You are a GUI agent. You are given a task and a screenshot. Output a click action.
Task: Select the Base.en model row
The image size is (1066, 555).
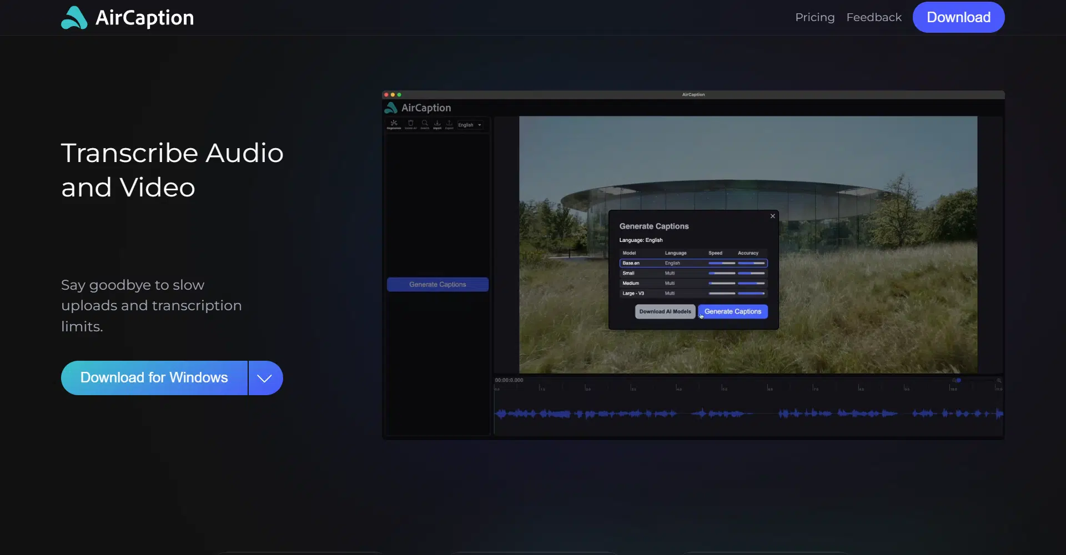click(693, 263)
